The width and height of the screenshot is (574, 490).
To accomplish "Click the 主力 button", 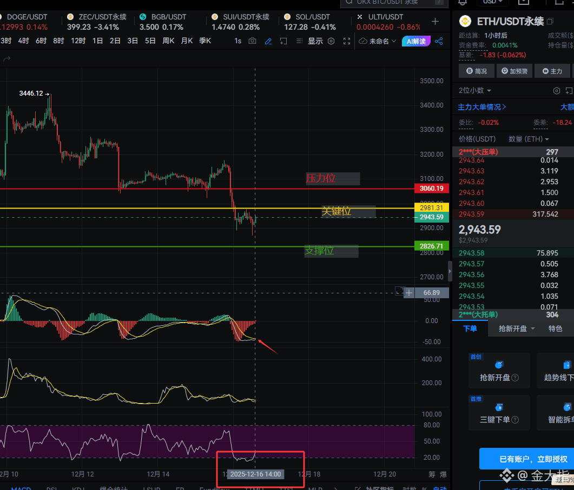I will coord(552,71).
